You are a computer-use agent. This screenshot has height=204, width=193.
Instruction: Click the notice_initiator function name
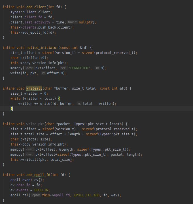click(x=42, y=48)
